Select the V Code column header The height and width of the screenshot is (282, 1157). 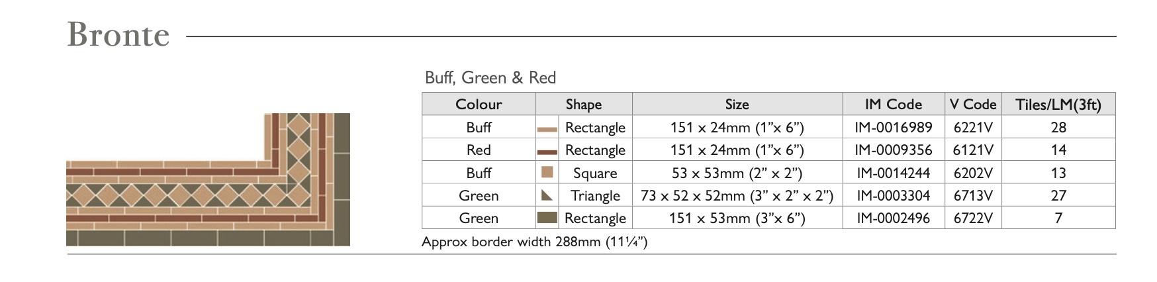click(972, 104)
